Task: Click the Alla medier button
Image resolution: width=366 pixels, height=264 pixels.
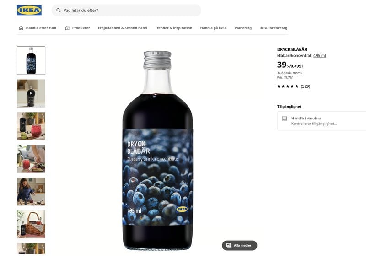Action: click(239, 245)
